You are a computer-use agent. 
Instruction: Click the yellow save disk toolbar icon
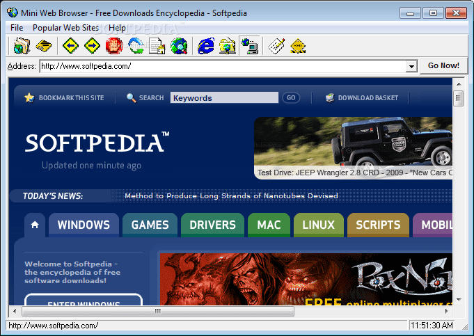click(x=44, y=46)
